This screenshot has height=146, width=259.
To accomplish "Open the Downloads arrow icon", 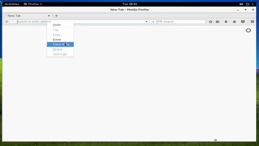I will [x=226, y=21].
